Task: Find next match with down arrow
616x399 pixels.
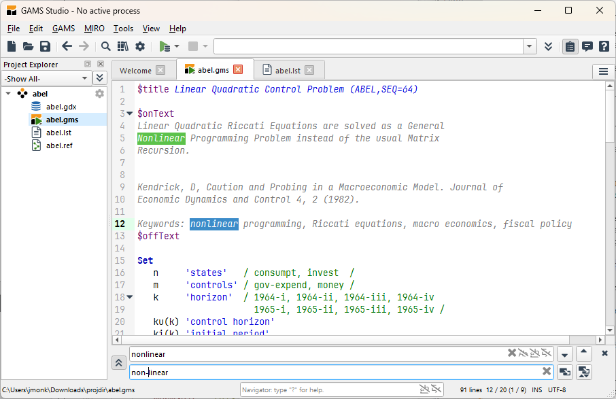Action: coord(564,354)
